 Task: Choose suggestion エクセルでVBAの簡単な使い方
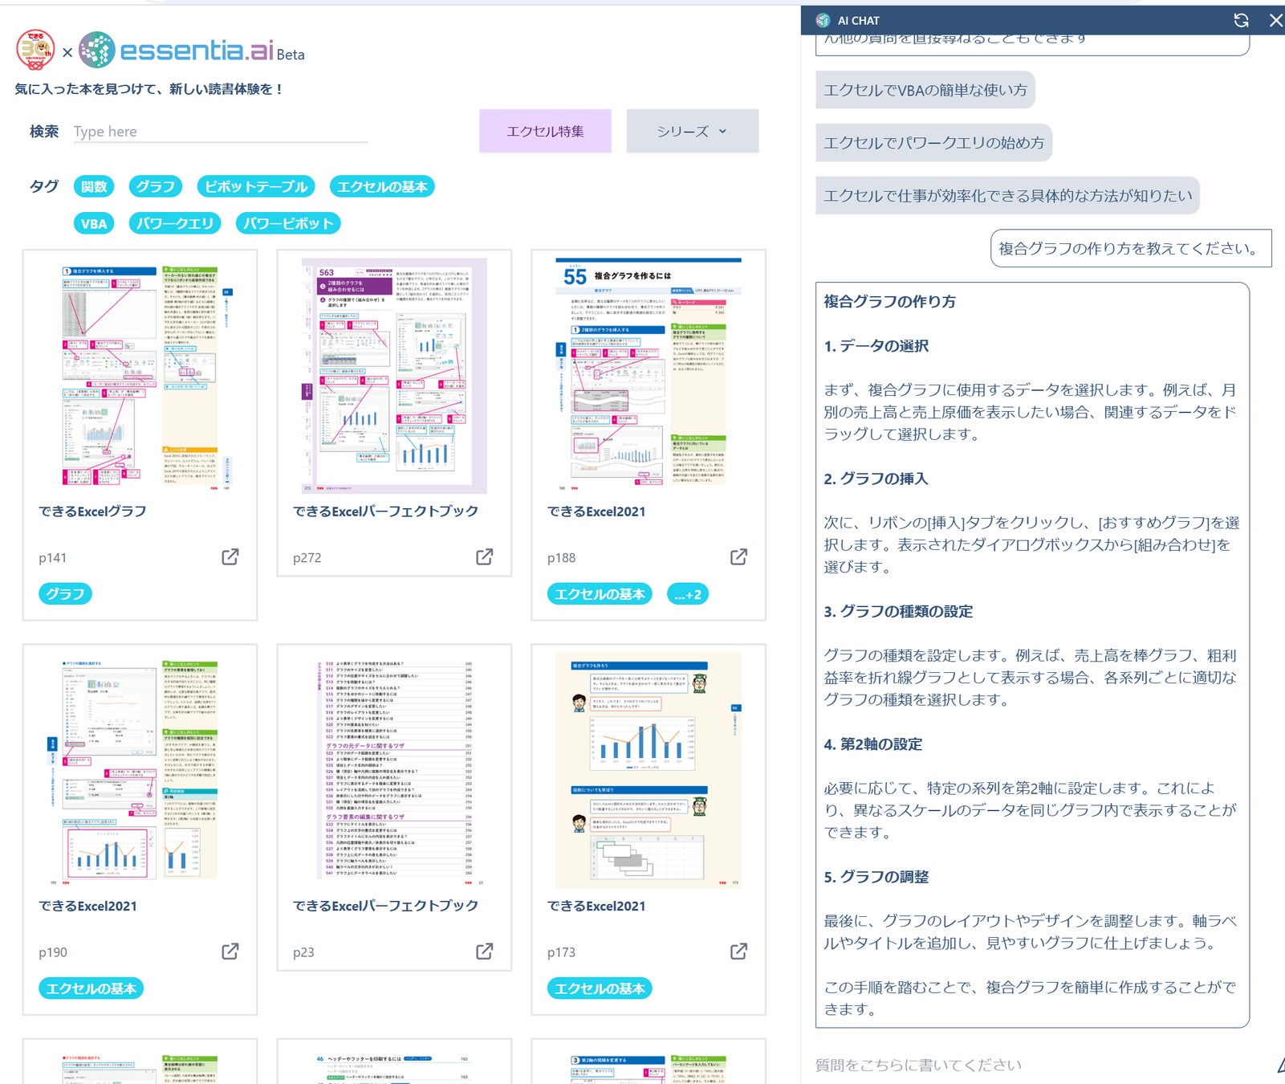pyautogui.click(x=925, y=90)
